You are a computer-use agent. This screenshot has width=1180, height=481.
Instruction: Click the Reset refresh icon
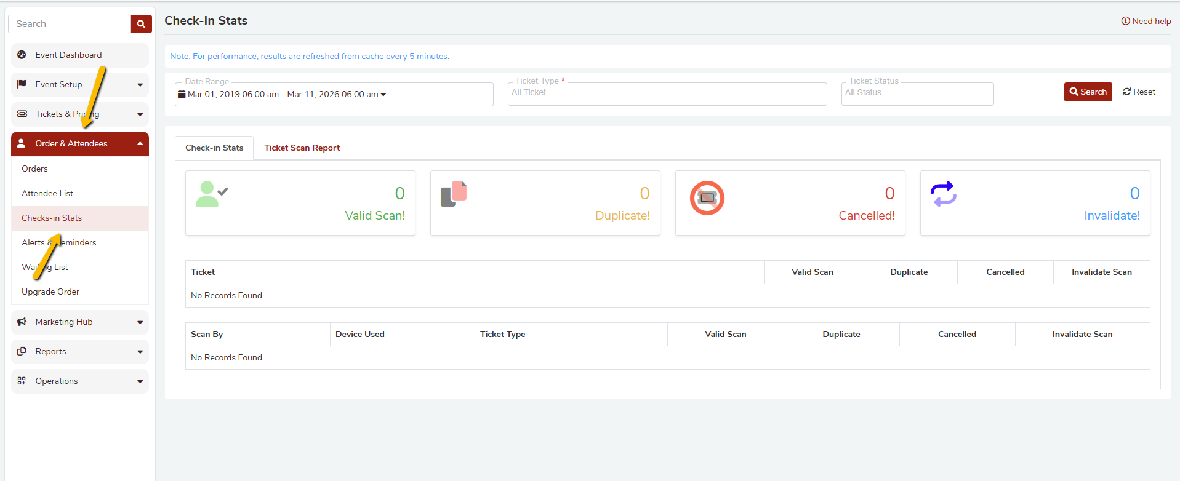click(1126, 92)
